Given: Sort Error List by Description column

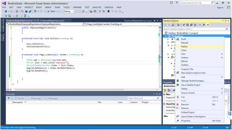Looking at the screenshot, I should click(17, 102).
